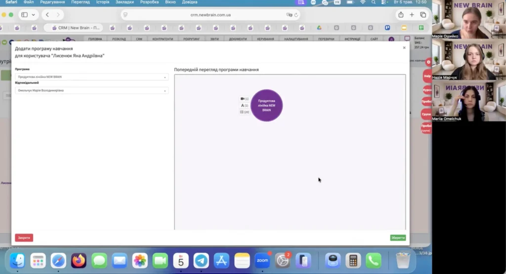Open the Розробка menu

point(149,2)
